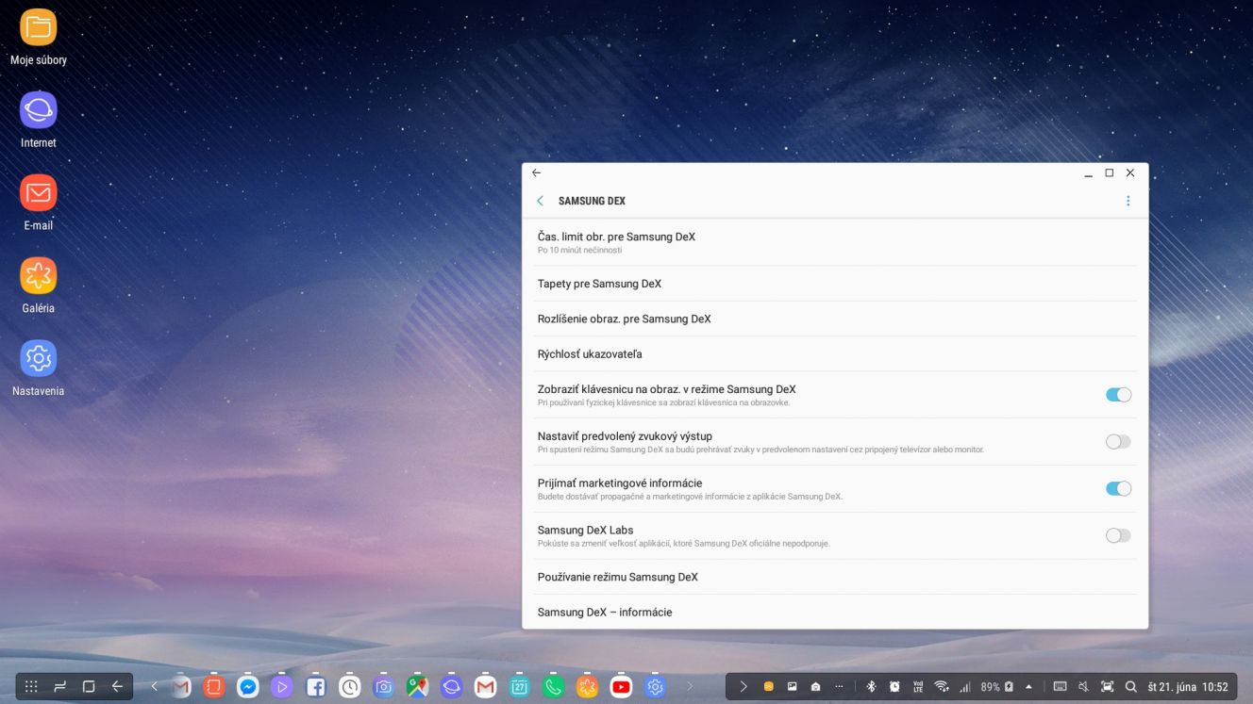Open the Gallery flower app in taskbar
The height and width of the screenshot is (704, 1253).
click(x=588, y=687)
